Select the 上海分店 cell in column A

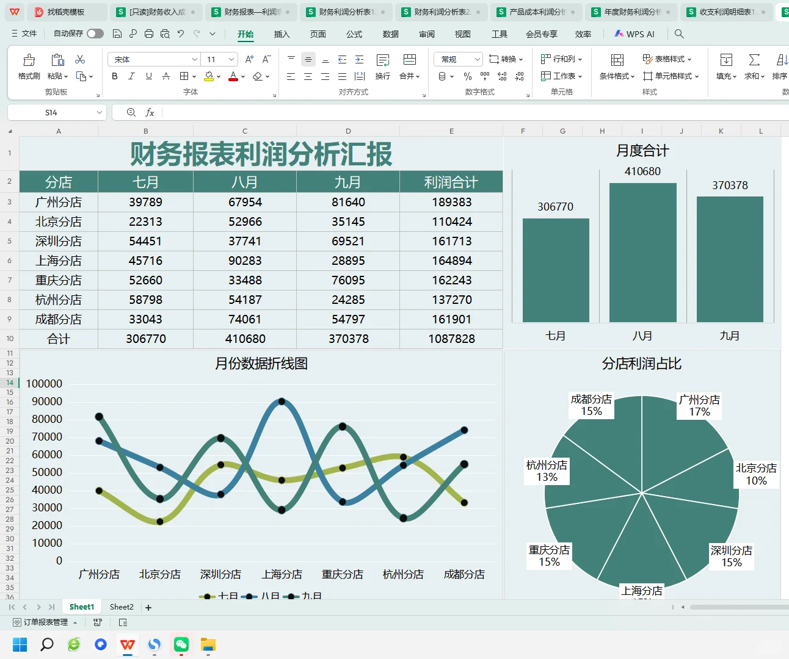[59, 261]
